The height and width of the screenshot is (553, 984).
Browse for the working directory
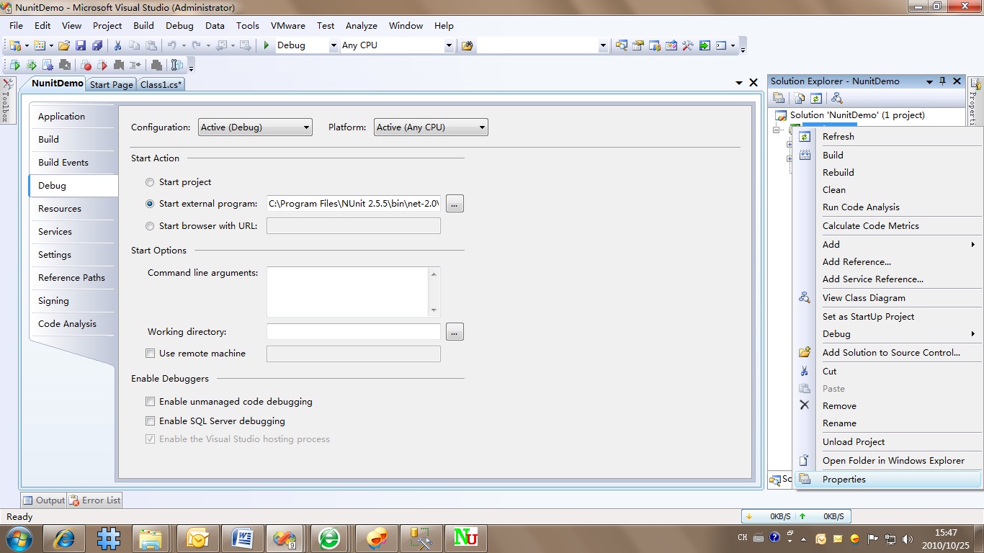click(455, 332)
